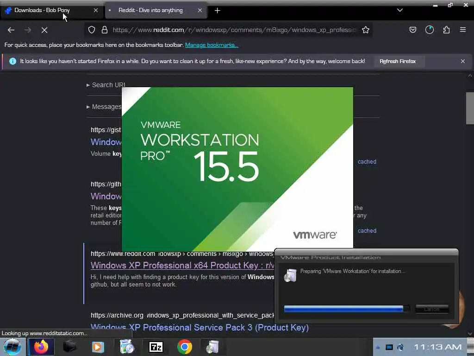Open the tracking protection shield icon
Screen dimensions: 474x356
point(92,30)
